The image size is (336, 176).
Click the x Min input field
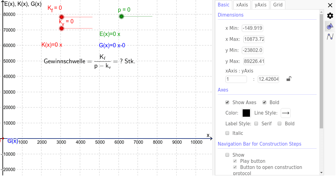click(x=252, y=28)
